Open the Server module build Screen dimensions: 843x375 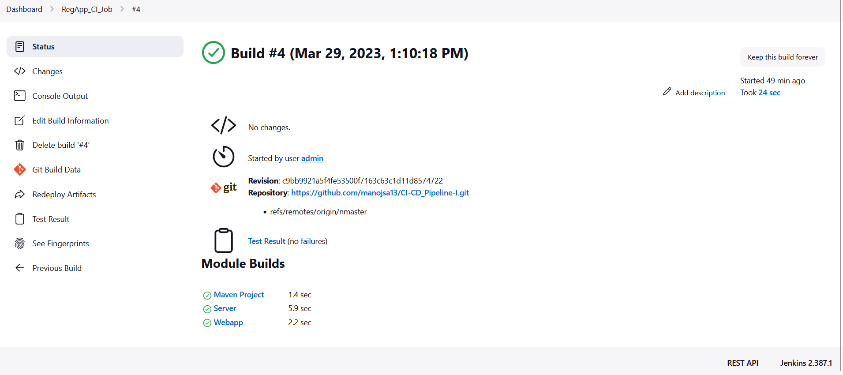click(x=225, y=308)
